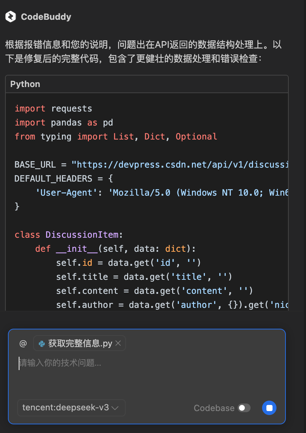Click the Python icon on the attached file chip
306x433 pixels.
pyautogui.click(x=41, y=343)
